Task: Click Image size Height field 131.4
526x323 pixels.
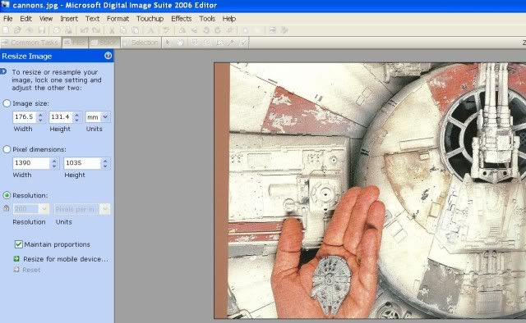Action: coord(62,116)
